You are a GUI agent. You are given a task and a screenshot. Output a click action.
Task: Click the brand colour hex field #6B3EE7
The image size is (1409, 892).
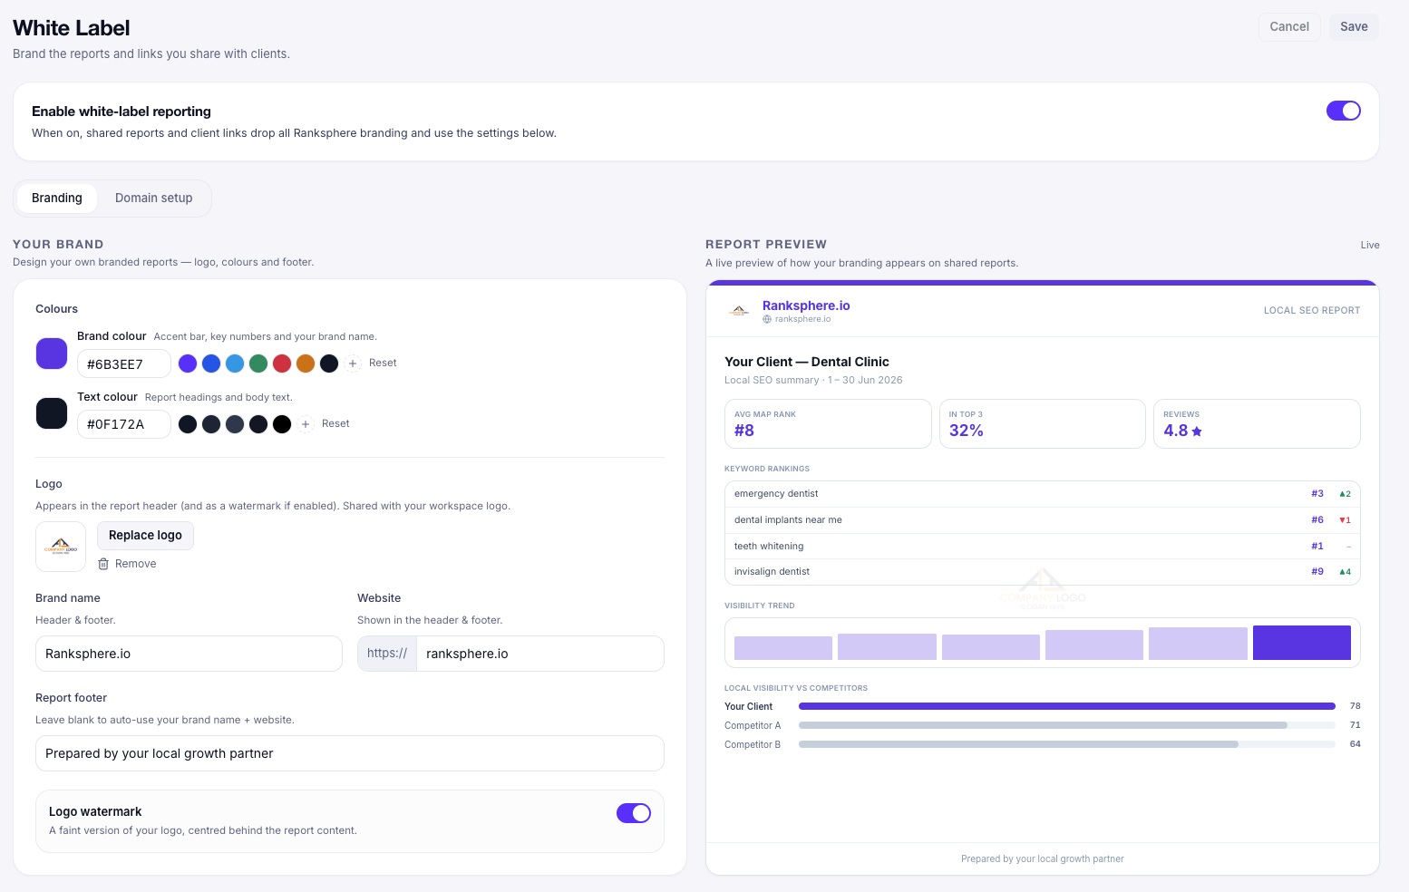pyautogui.click(x=124, y=364)
